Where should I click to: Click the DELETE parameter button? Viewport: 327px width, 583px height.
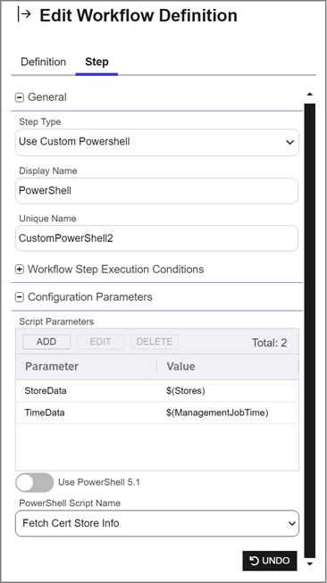pyautogui.click(x=155, y=342)
